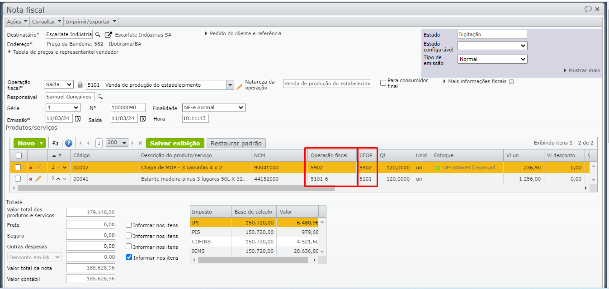Sort grid by the Código column header
This screenshot has width=609, height=289.
pyautogui.click(x=104, y=155)
